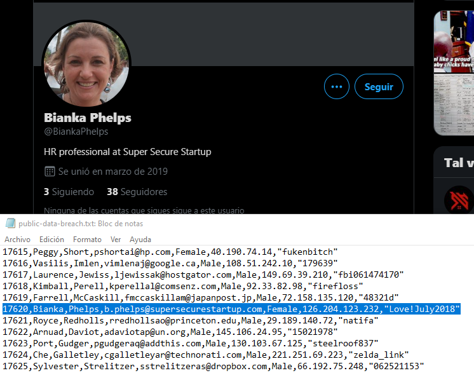Image resolution: width=474 pixels, height=373 pixels.
Task: Open the 3 Siguiendo list
Action: click(69, 192)
